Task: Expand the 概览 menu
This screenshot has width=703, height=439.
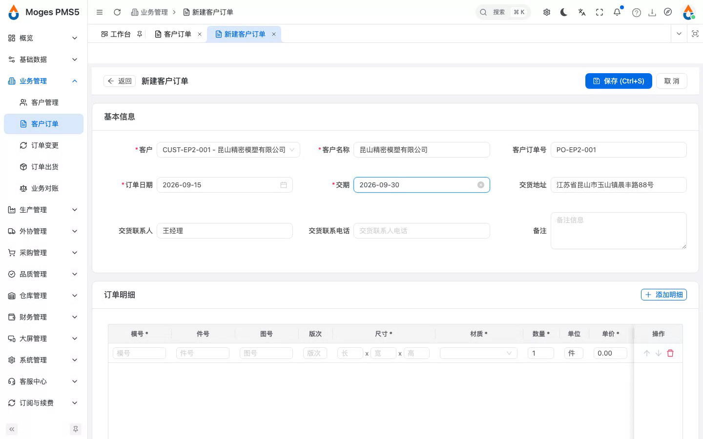Action: (43, 38)
